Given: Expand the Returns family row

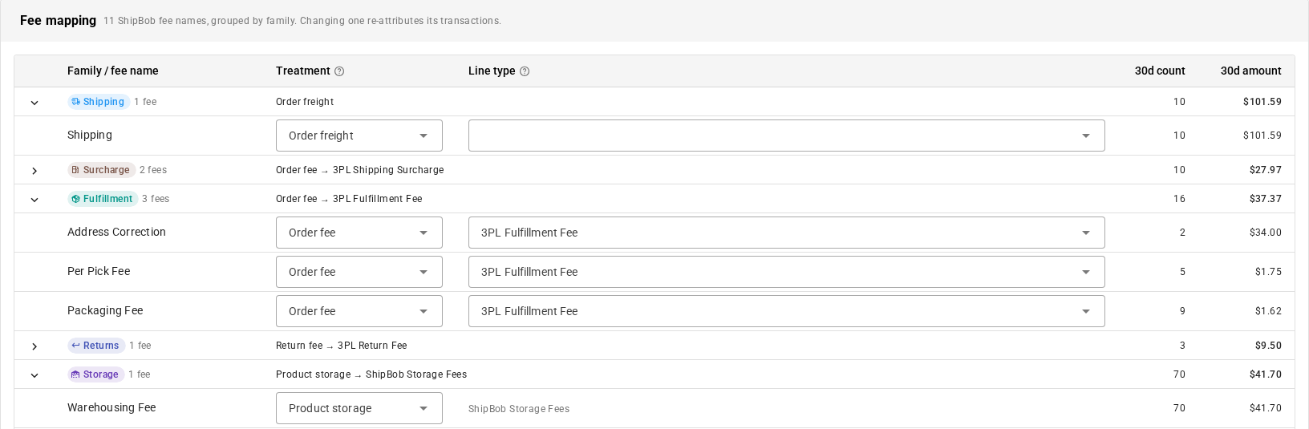Looking at the screenshot, I should [x=34, y=346].
